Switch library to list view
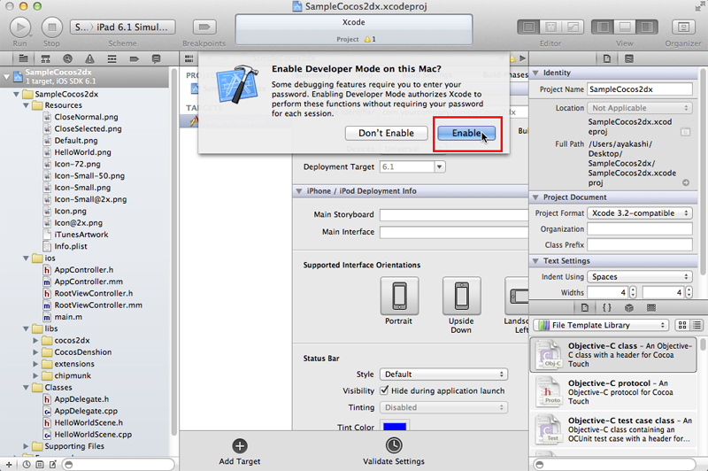 pyautogui.click(x=696, y=325)
